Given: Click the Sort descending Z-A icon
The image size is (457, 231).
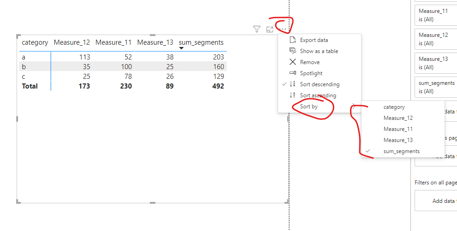Looking at the screenshot, I should (293, 84).
